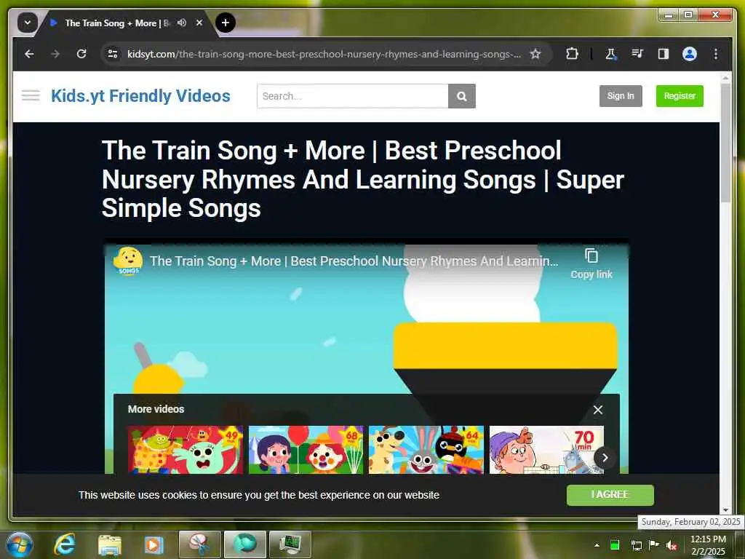Focus the Search input field
The width and height of the screenshot is (745, 559).
pos(353,96)
